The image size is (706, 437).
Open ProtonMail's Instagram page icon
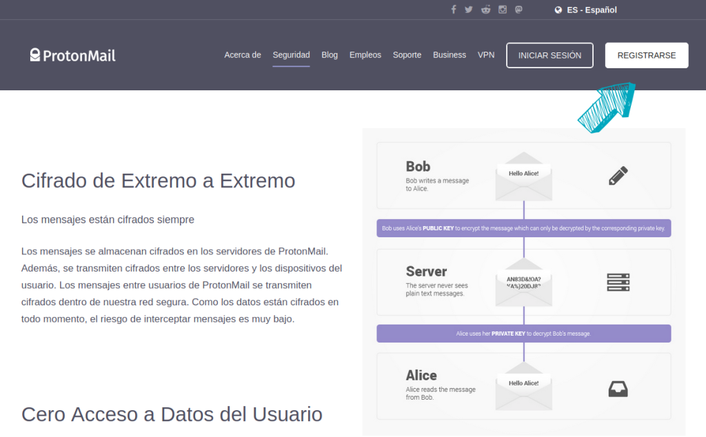coord(503,10)
